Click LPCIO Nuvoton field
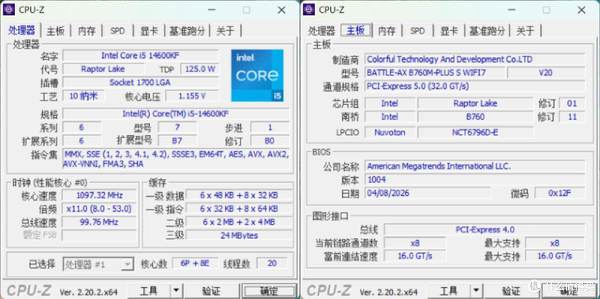Viewport: 600px width, 299px height. point(389,132)
